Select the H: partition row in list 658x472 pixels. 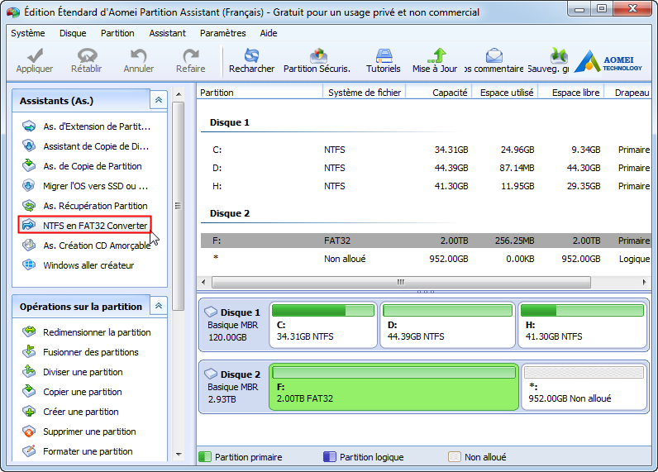pyautogui.click(x=426, y=186)
